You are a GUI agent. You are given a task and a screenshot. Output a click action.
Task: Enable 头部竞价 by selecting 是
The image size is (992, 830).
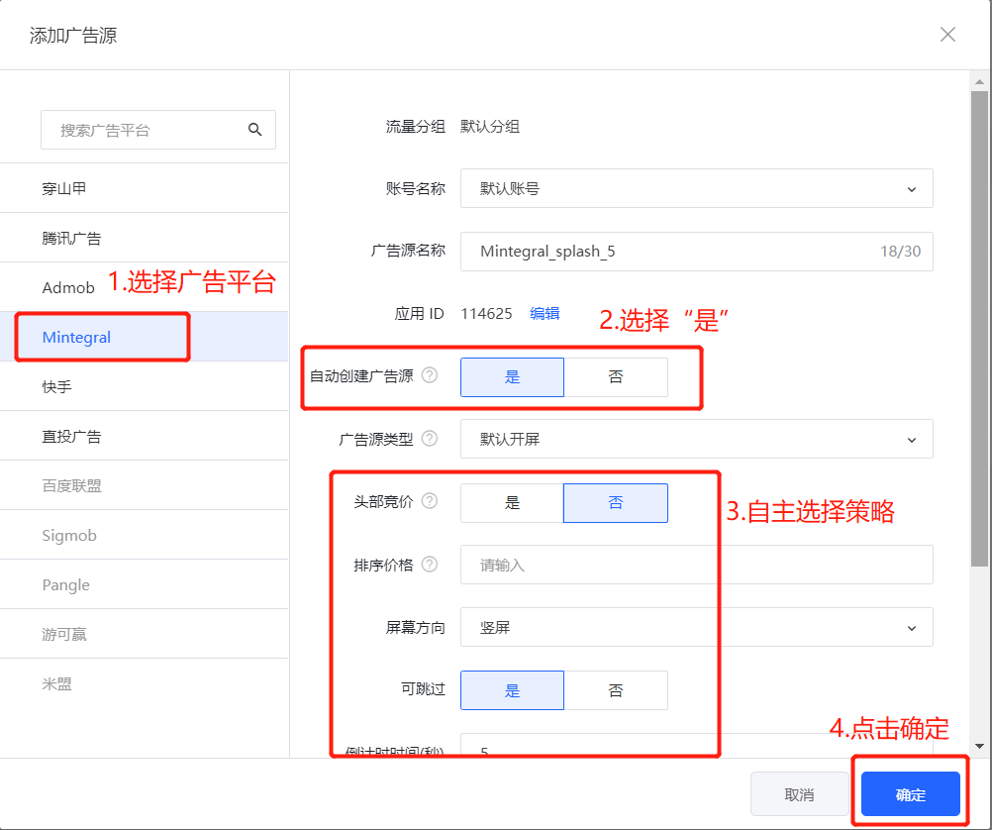[x=512, y=503]
